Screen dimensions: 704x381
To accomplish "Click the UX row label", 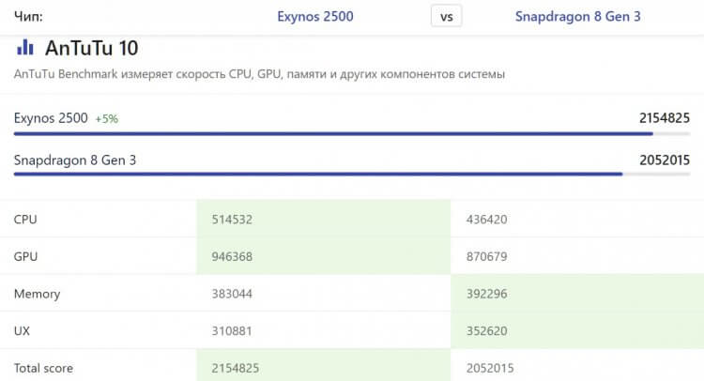I will (x=22, y=331).
